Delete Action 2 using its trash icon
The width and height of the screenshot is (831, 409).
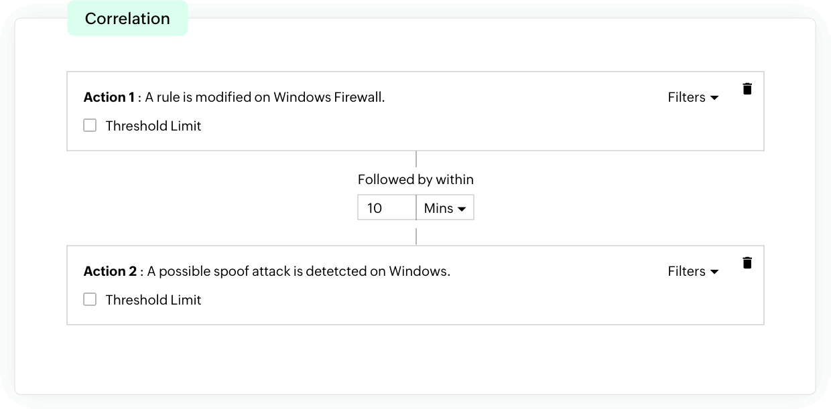[x=747, y=262]
